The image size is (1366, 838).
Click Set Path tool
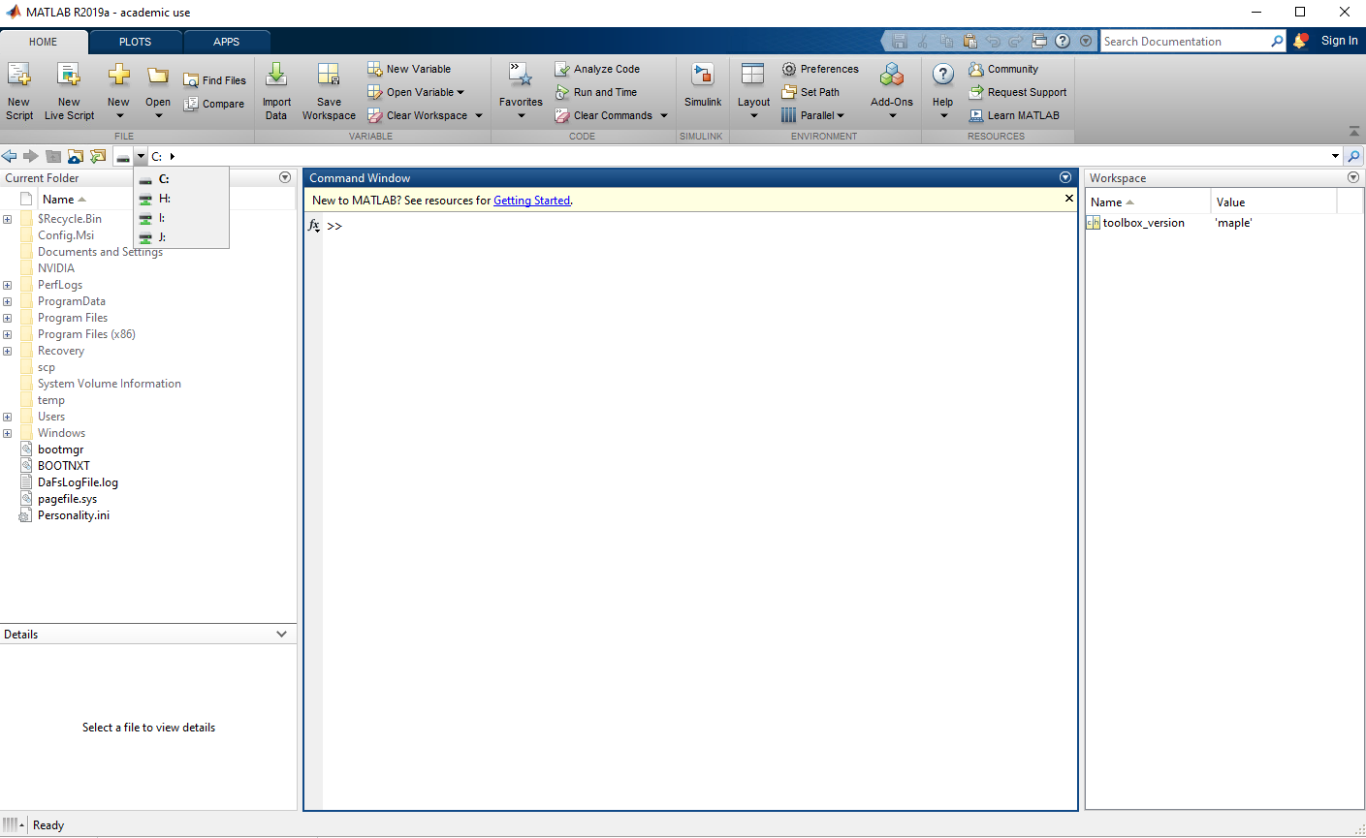point(810,92)
